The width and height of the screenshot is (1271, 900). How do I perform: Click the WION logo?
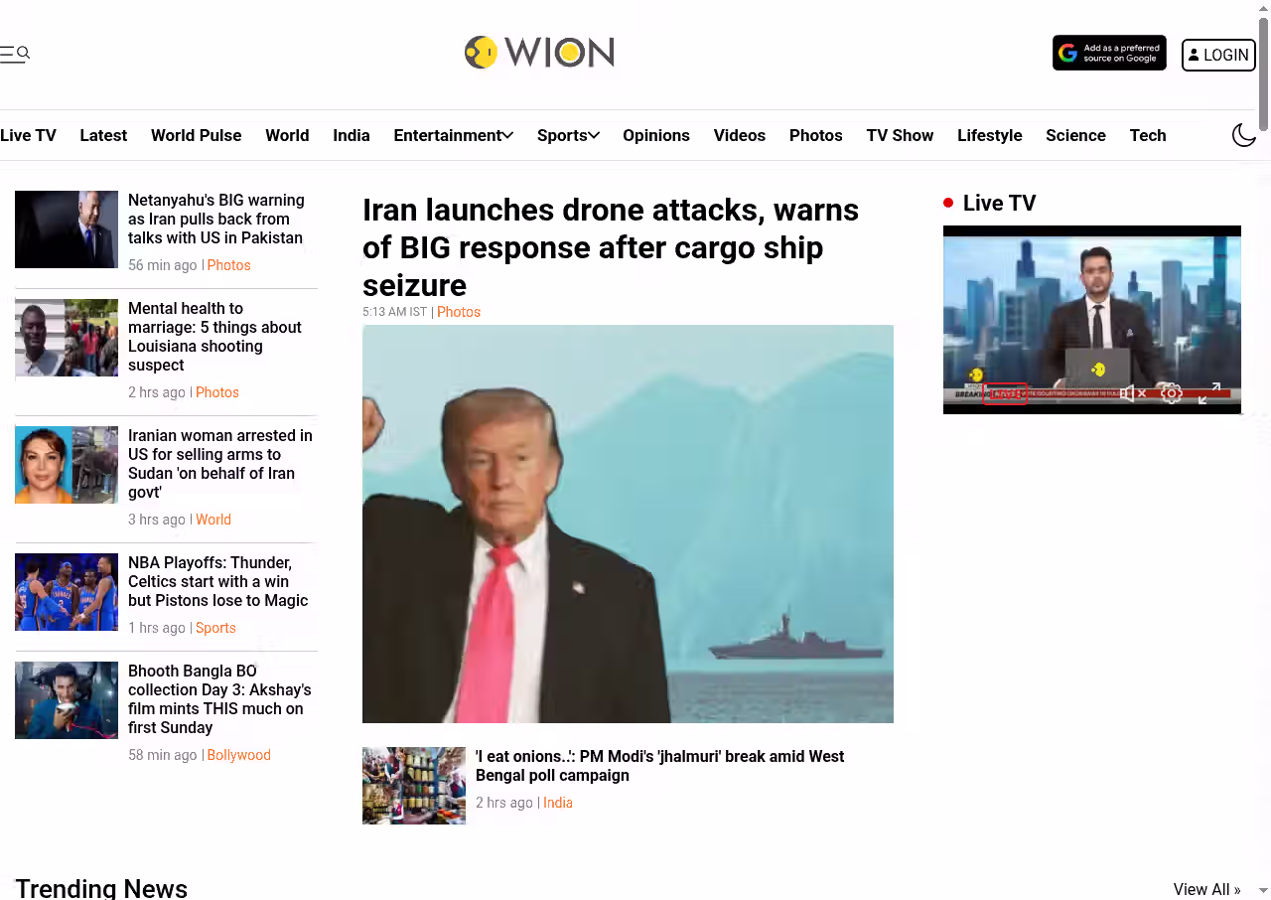[539, 53]
